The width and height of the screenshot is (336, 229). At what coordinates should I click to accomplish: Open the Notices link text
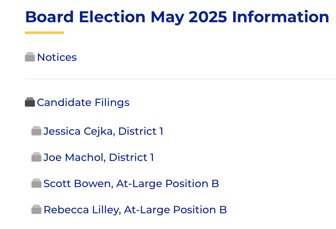[57, 57]
